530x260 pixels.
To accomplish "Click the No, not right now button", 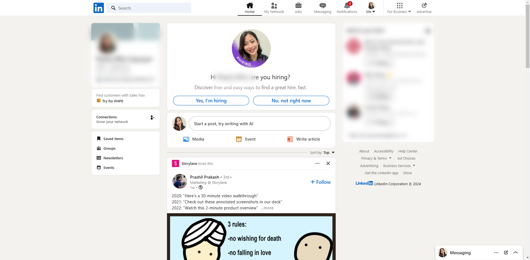I will [x=291, y=101].
